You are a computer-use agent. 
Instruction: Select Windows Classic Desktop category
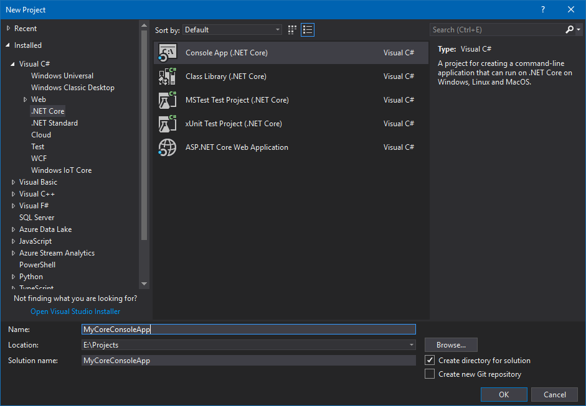click(73, 87)
